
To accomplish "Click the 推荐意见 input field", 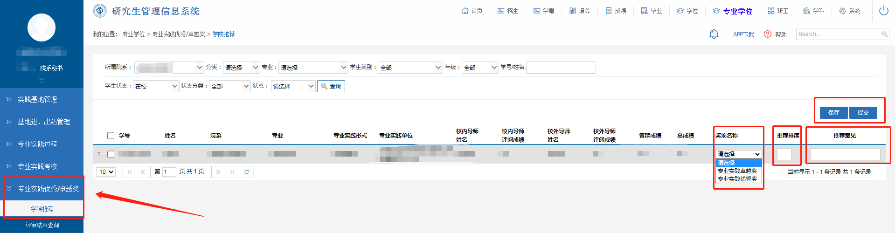I will click(x=845, y=154).
